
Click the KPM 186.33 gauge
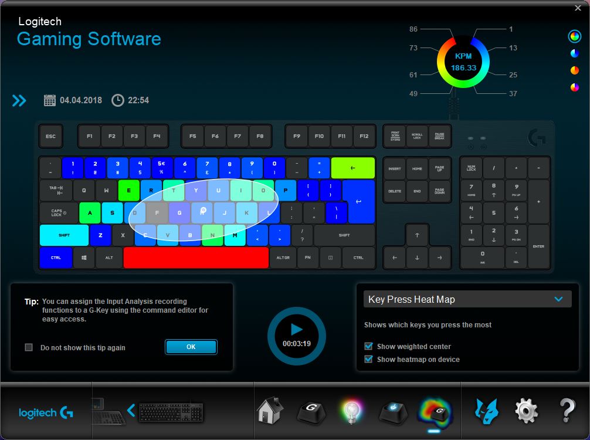tap(463, 62)
